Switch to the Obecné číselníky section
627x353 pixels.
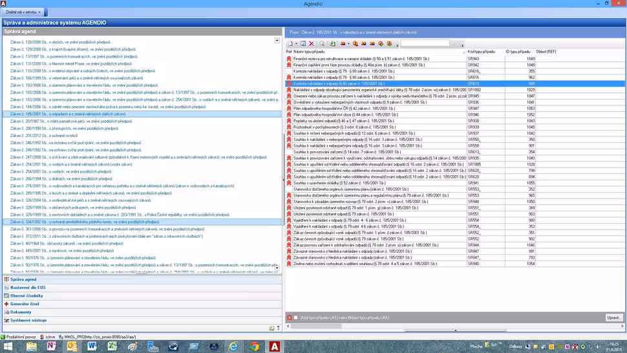coord(27,295)
